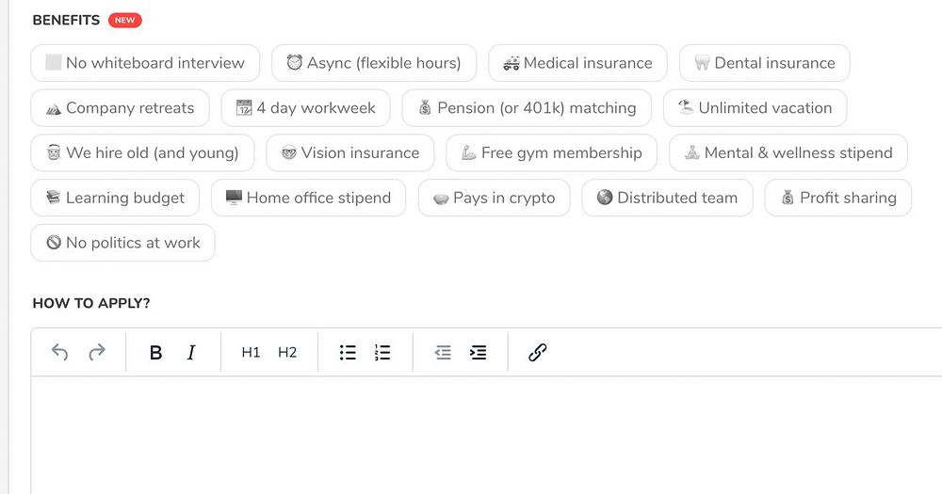Viewport: 942px width, 494px height.
Task: Enable the Async (flexible hours) benefit
Action: (x=374, y=63)
